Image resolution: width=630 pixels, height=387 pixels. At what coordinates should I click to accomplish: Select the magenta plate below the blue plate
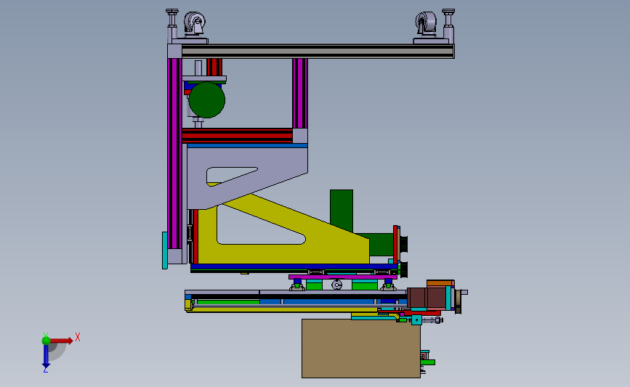343,277
